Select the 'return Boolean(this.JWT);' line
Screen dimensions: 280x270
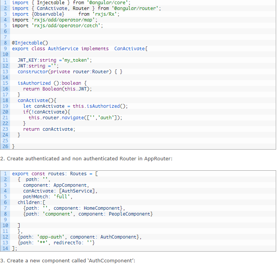(x=57, y=89)
